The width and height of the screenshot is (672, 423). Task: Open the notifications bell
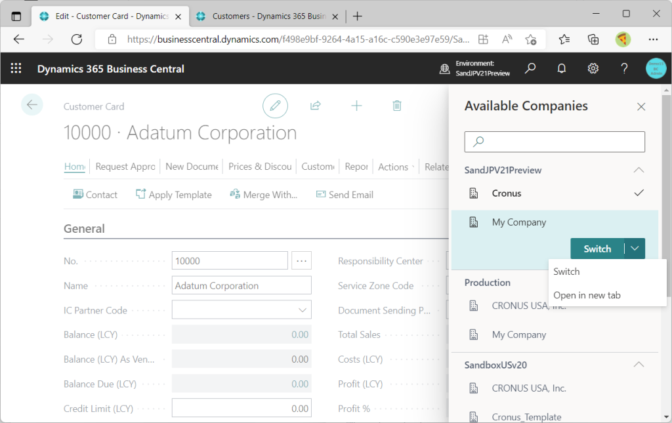pyautogui.click(x=562, y=68)
